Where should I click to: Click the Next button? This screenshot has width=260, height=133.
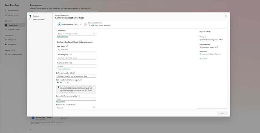point(222,113)
